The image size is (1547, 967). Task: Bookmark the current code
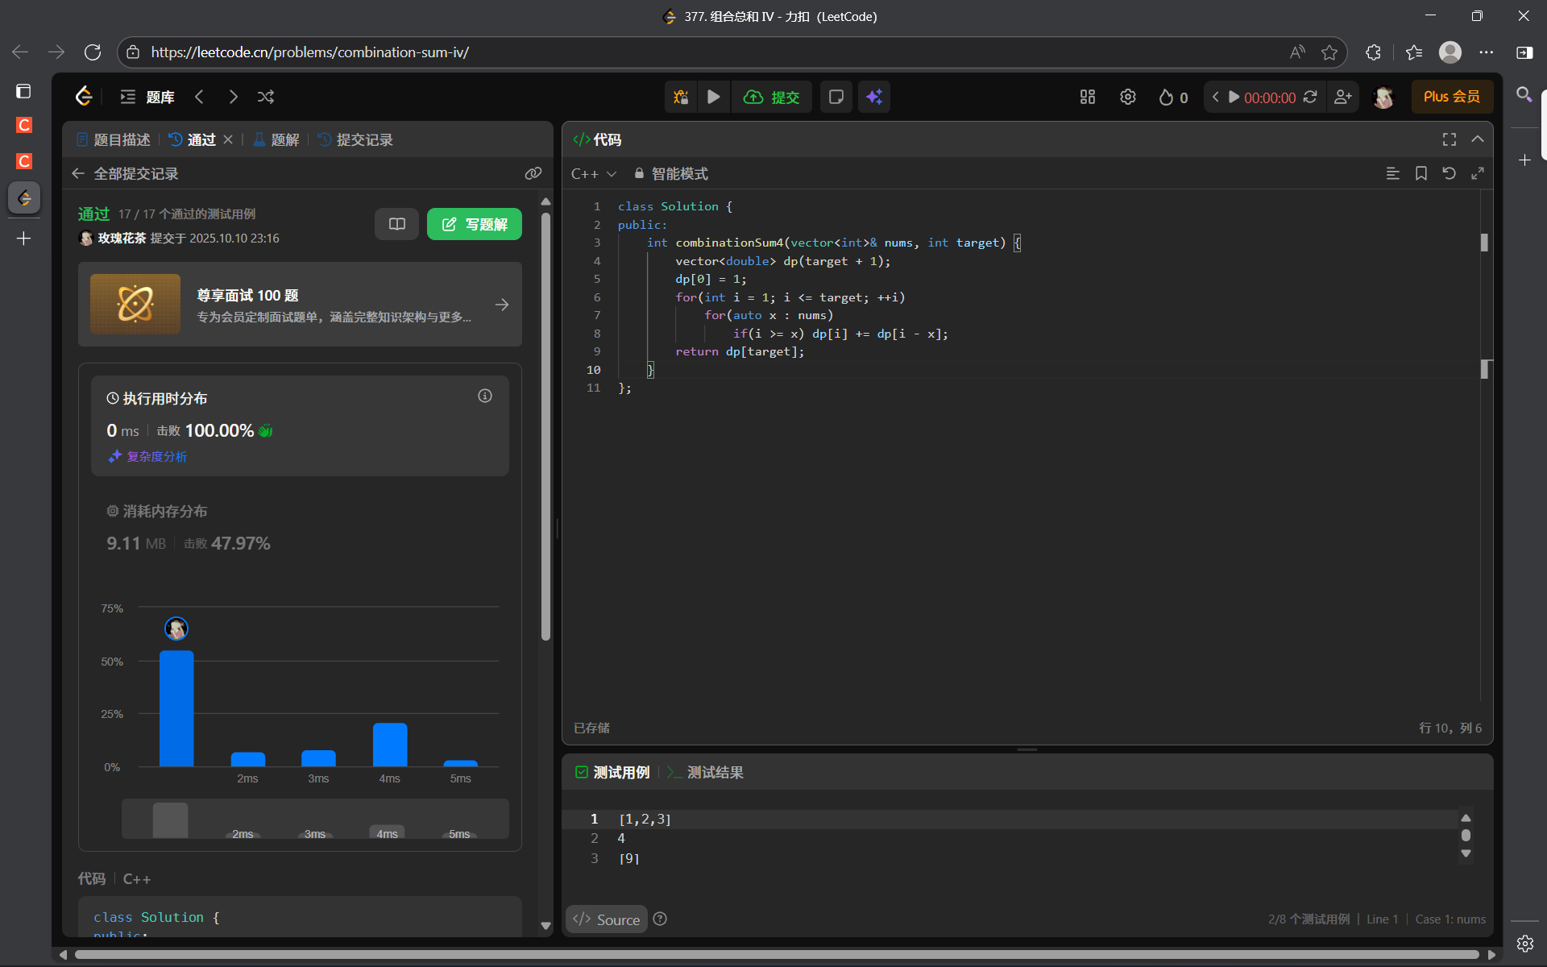[x=1421, y=173]
